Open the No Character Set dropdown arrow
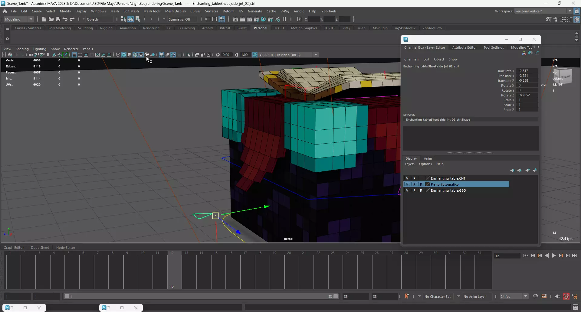Image resolution: width=581 pixels, height=312 pixels. pyautogui.click(x=419, y=296)
